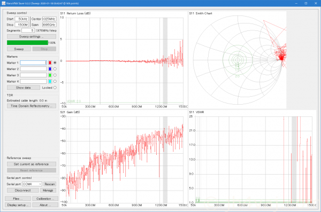Open the Calibration window

tap(45, 199)
